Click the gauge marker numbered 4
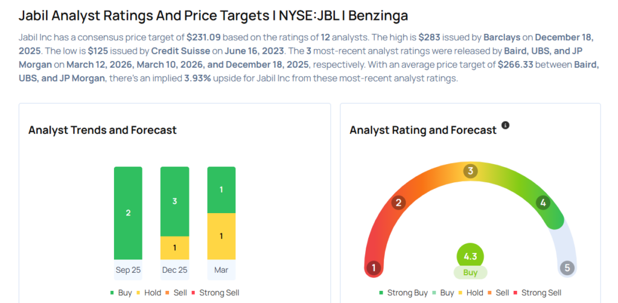618x303 pixels. (x=543, y=203)
